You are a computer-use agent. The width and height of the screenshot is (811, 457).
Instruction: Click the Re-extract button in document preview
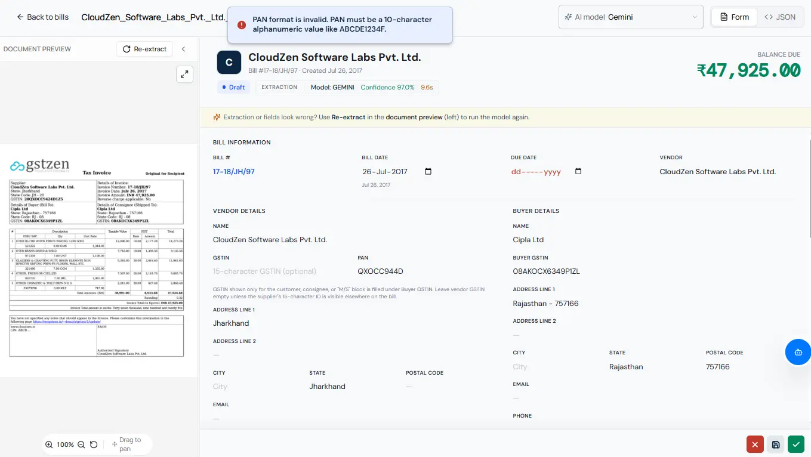click(144, 49)
